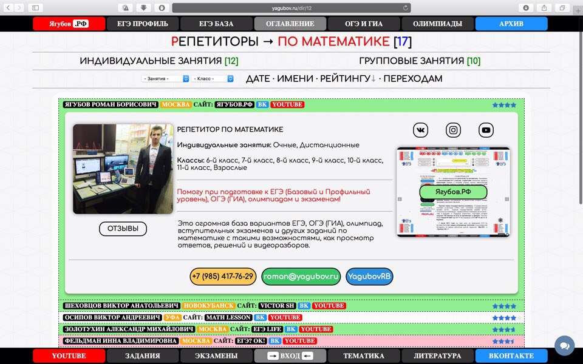Viewport: 583px width, 364px height.
Task: Switch to the ОГЭ И ГИА tab
Action: click(364, 24)
